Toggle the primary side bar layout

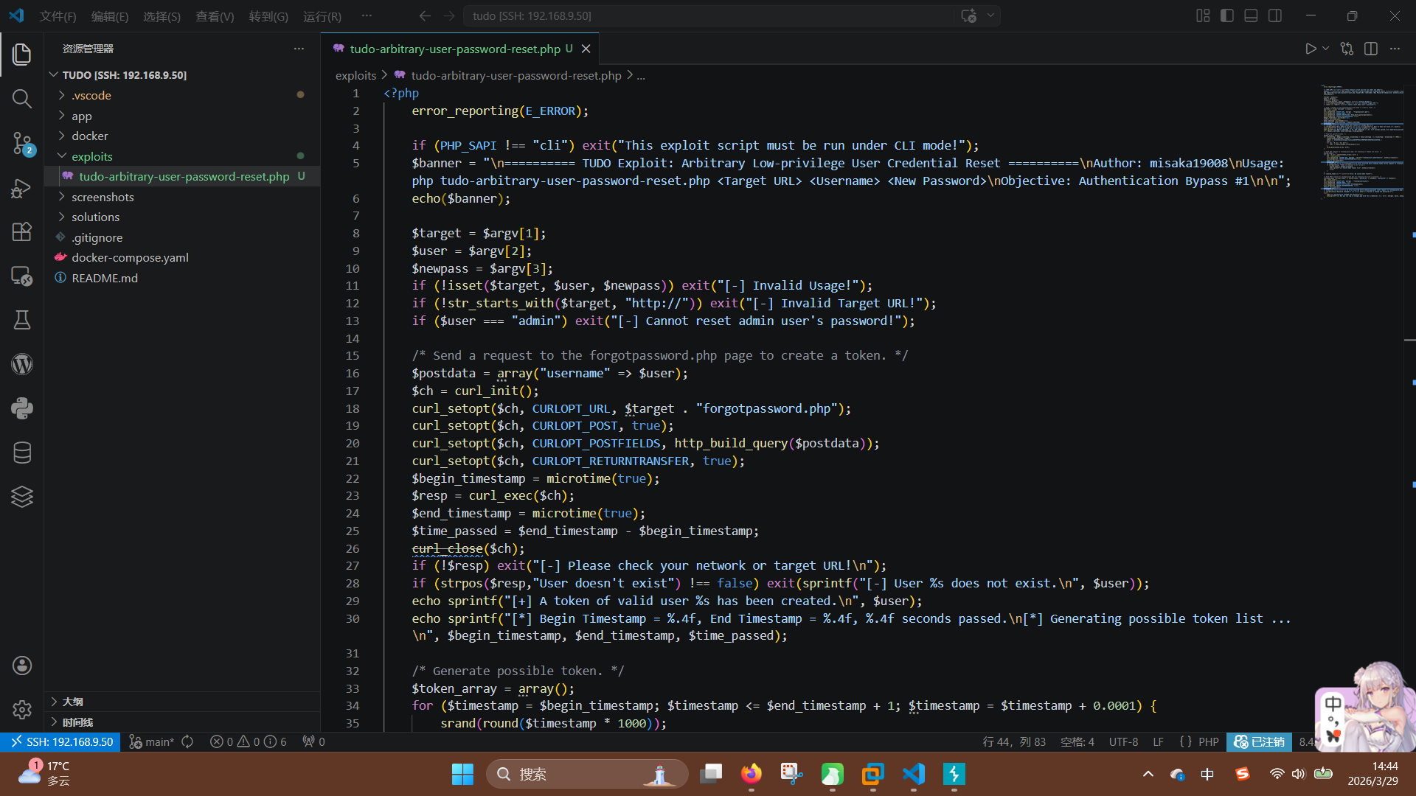tap(1227, 15)
